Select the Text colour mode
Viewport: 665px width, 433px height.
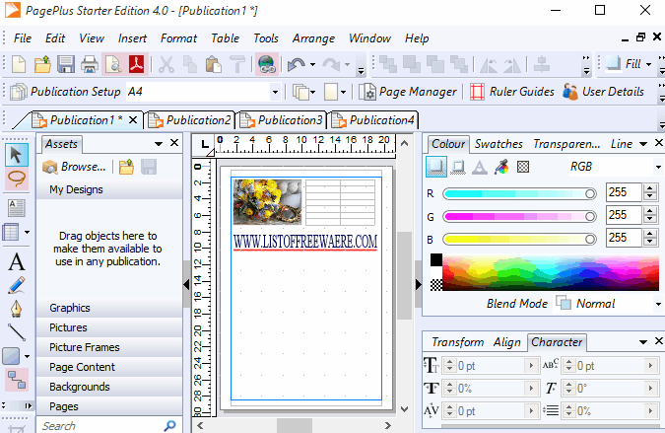[x=480, y=167]
